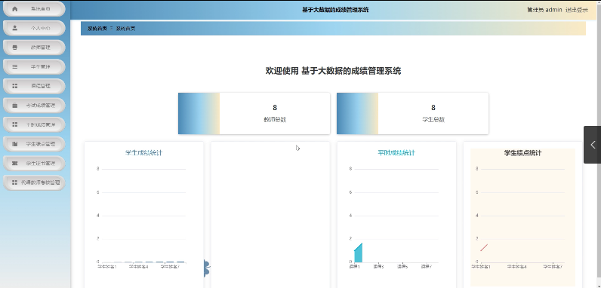This screenshot has width=601, height=288.
Task: Click the 欢迎使用 welcome heading
Action: 333,71
